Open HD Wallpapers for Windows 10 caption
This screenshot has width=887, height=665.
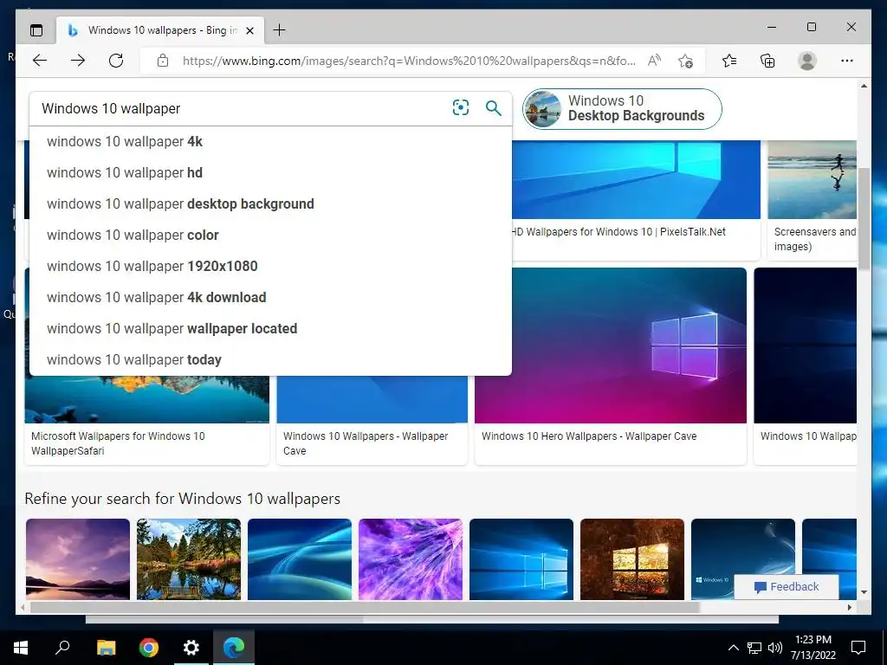(x=618, y=232)
